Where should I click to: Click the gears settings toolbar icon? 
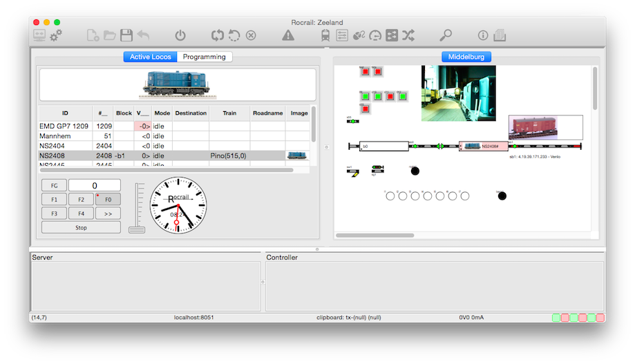[x=56, y=35]
